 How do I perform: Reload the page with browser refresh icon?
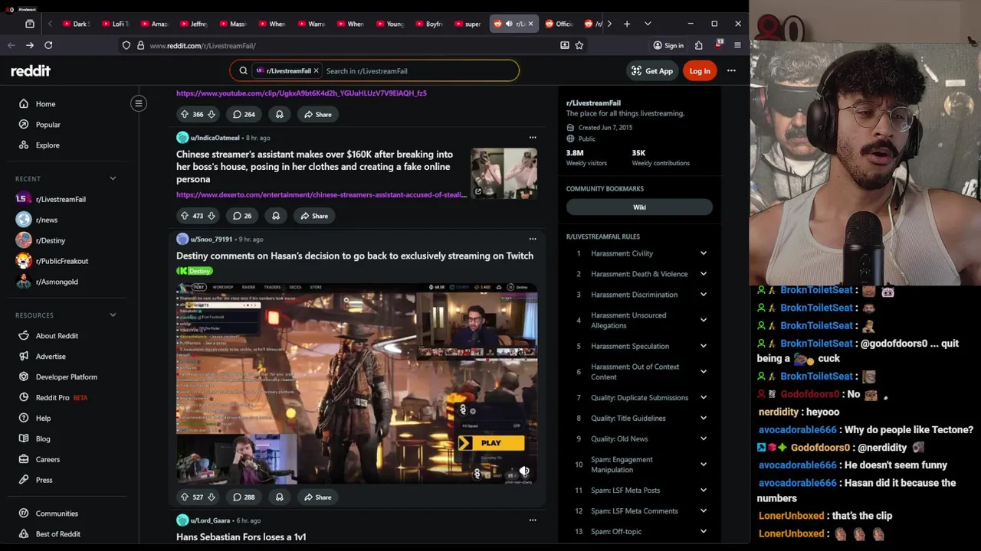coord(48,45)
